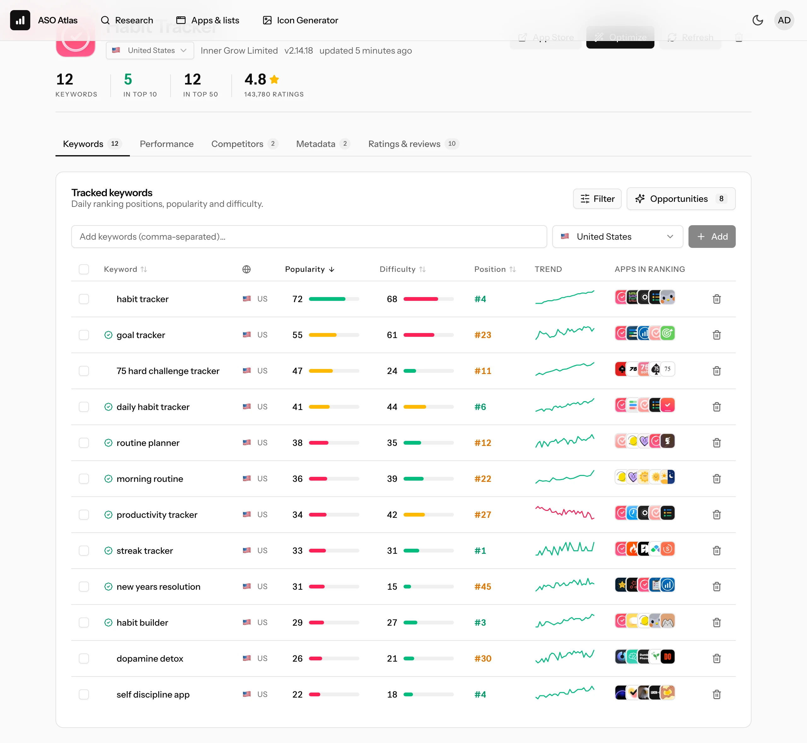
Task: View trend chart for productivity tracker
Action: pyautogui.click(x=565, y=512)
